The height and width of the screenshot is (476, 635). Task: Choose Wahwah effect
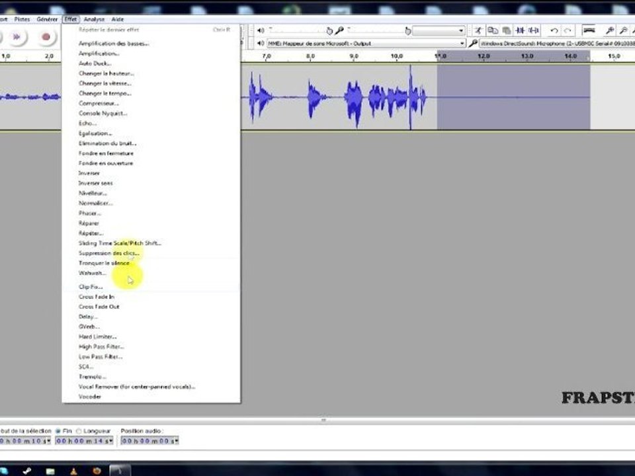151,273
